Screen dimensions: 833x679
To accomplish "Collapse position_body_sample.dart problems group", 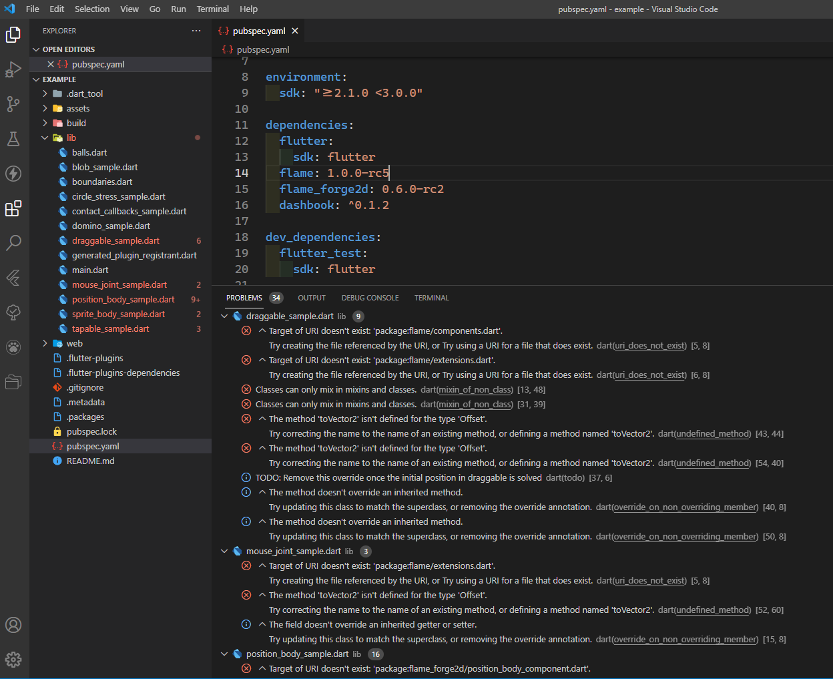I will (224, 654).
